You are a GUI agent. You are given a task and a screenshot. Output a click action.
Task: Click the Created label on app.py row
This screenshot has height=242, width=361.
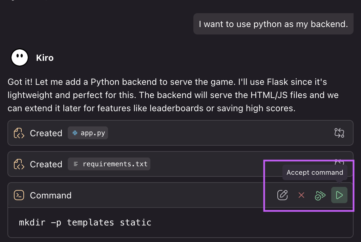[x=46, y=133]
